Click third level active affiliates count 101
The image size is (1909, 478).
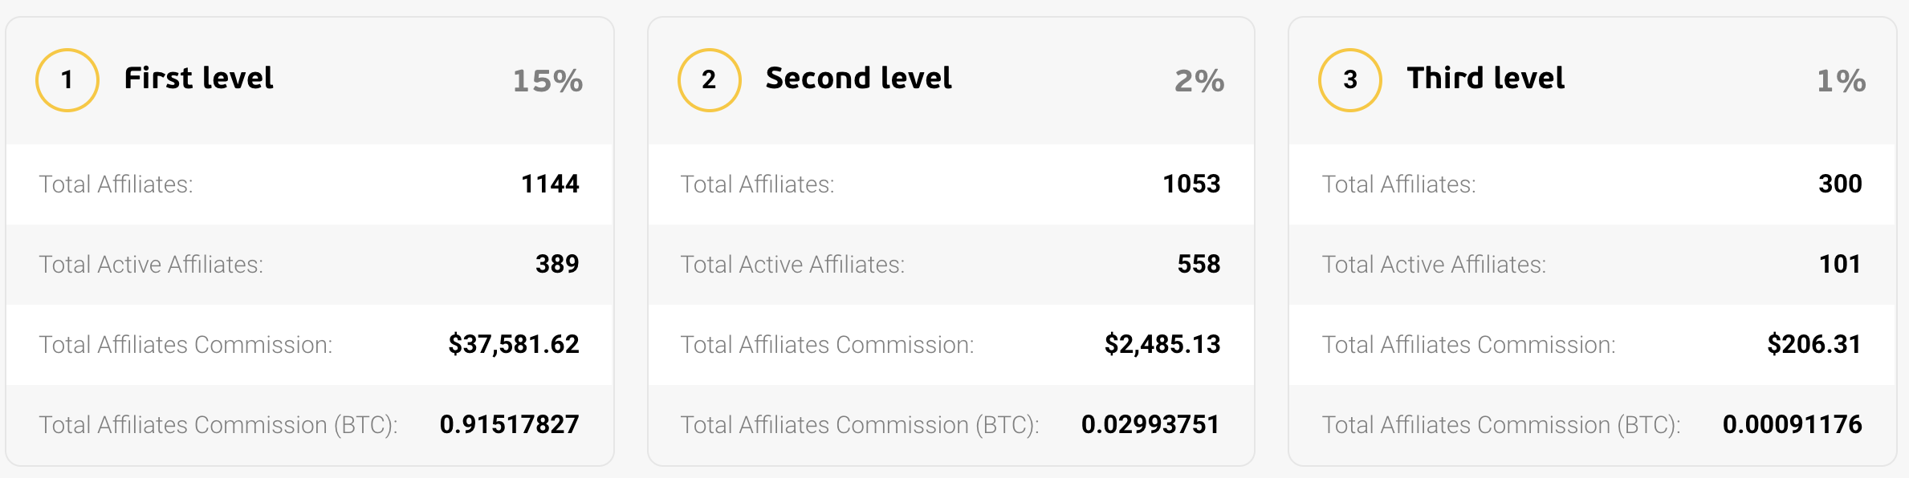point(1840,265)
